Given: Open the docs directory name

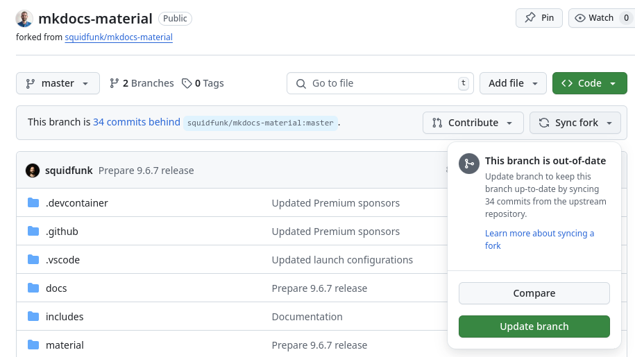Looking at the screenshot, I should point(56,288).
